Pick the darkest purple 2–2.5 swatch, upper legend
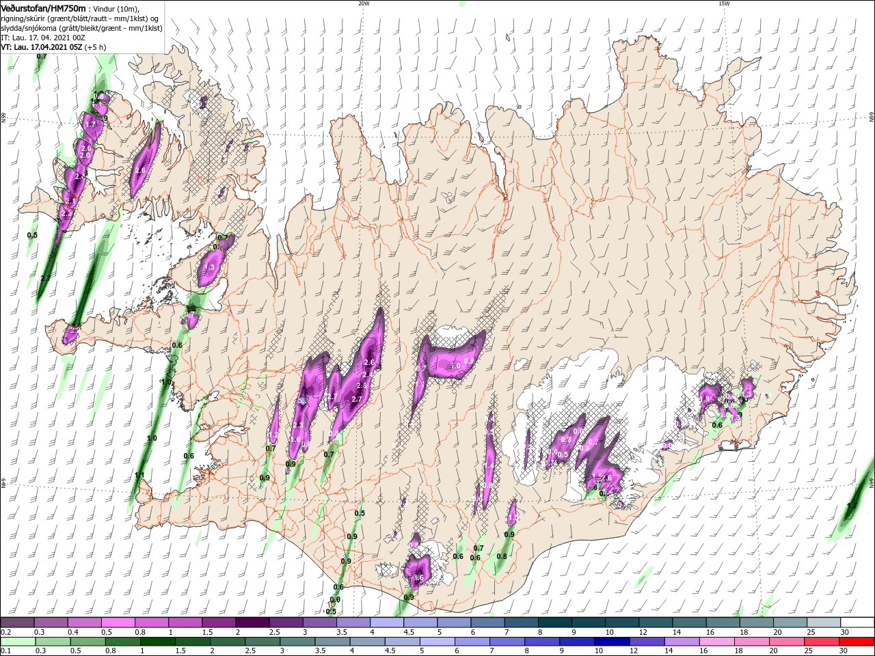875x656 pixels. point(252,623)
